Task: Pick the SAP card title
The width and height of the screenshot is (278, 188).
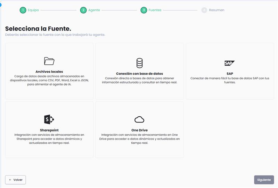Action: pyautogui.click(x=229, y=74)
